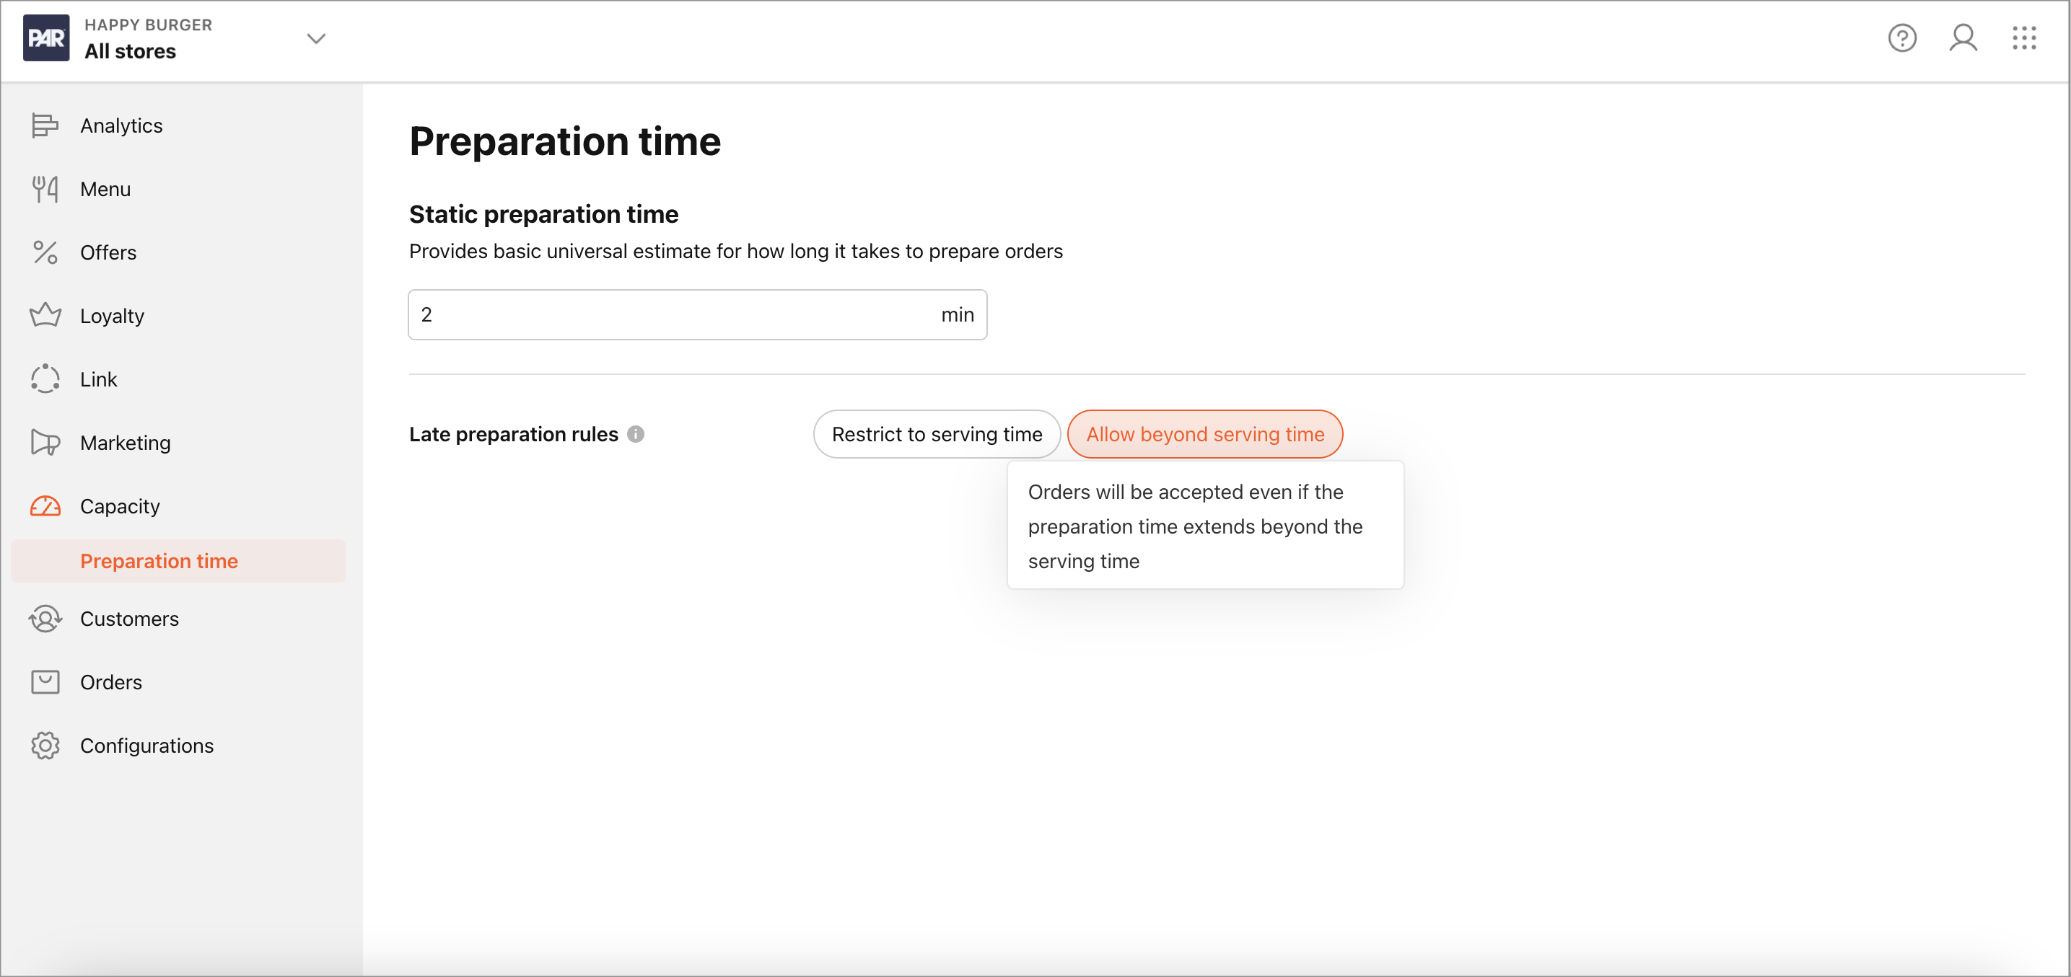Click the Marketing megaphone icon

45,443
